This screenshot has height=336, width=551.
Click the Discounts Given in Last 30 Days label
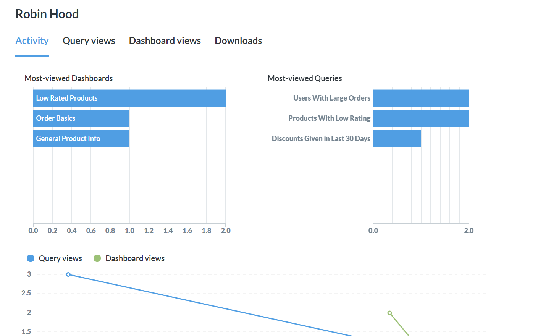[321, 139]
